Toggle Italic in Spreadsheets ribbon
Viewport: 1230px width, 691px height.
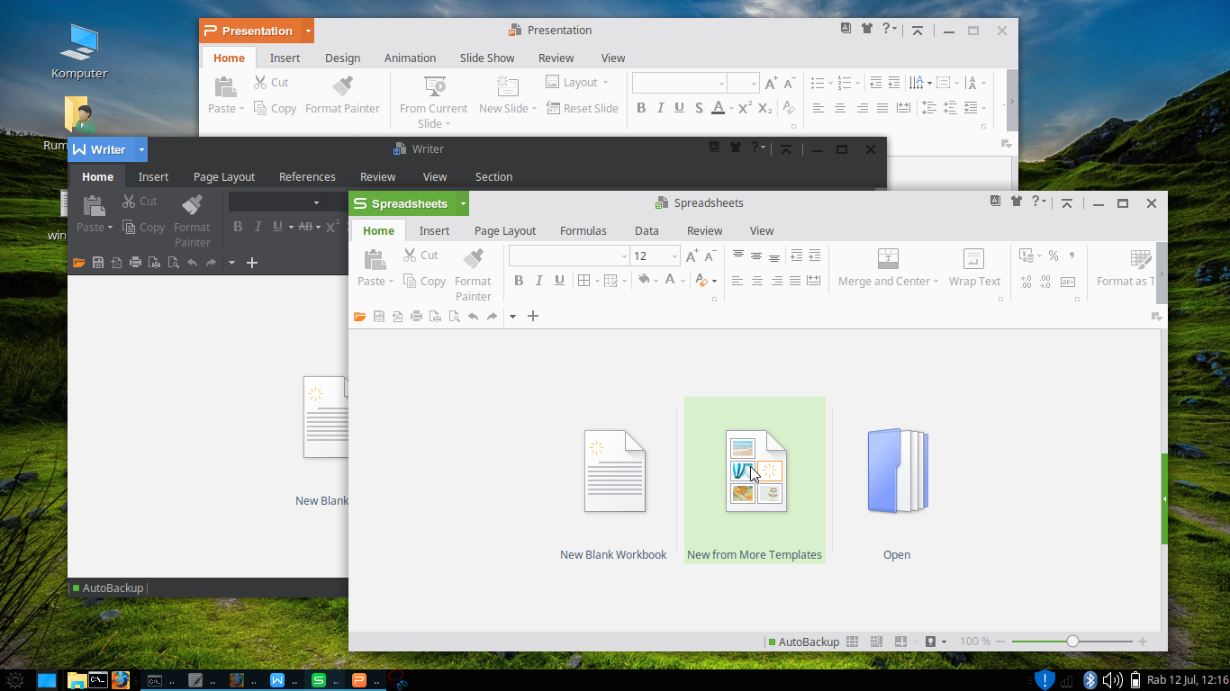pos(539,281)
